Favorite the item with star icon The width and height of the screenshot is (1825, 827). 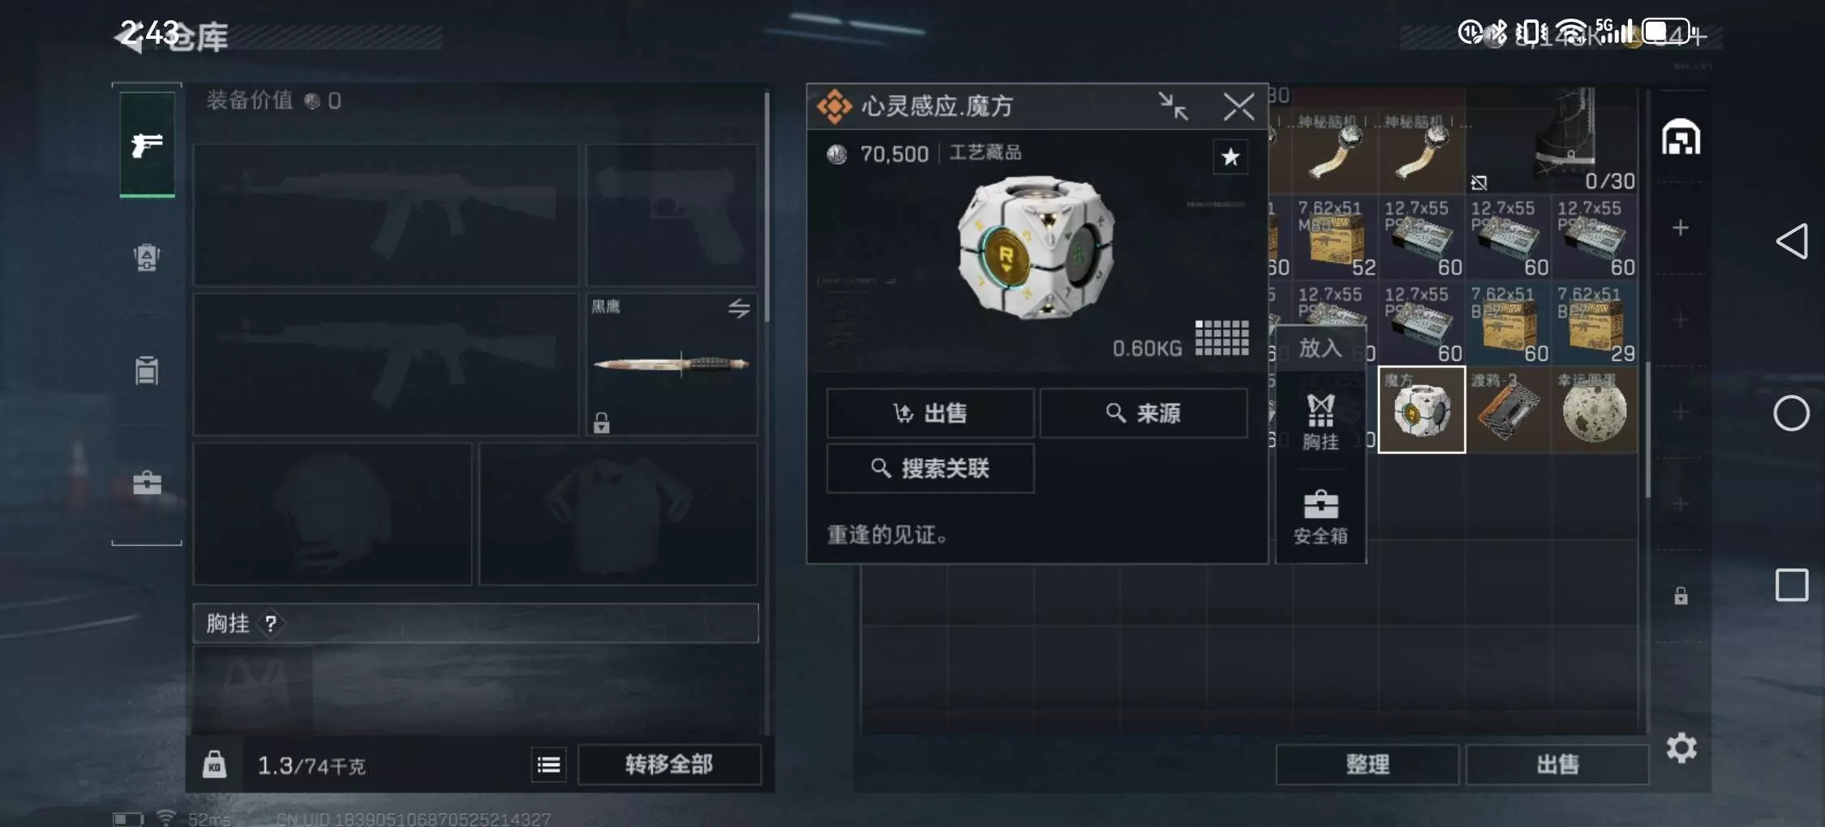click(x=1230, y=156)
